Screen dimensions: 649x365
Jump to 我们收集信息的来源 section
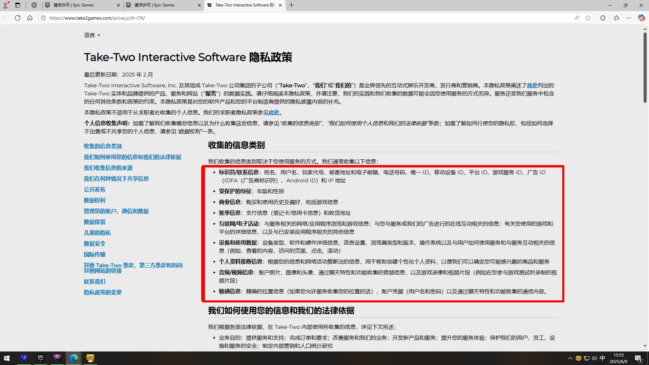(x=108, y=168)
